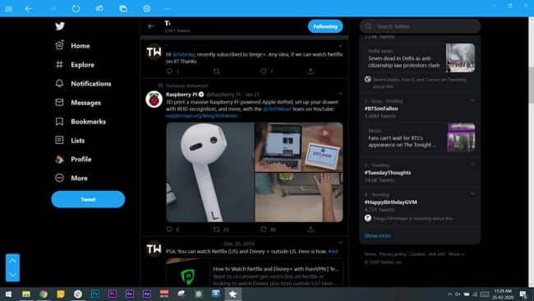Viewport: 534px width, 301px height.
Task: Like the Raspberry Pi AirPod tweet
Action: point(263,229)
